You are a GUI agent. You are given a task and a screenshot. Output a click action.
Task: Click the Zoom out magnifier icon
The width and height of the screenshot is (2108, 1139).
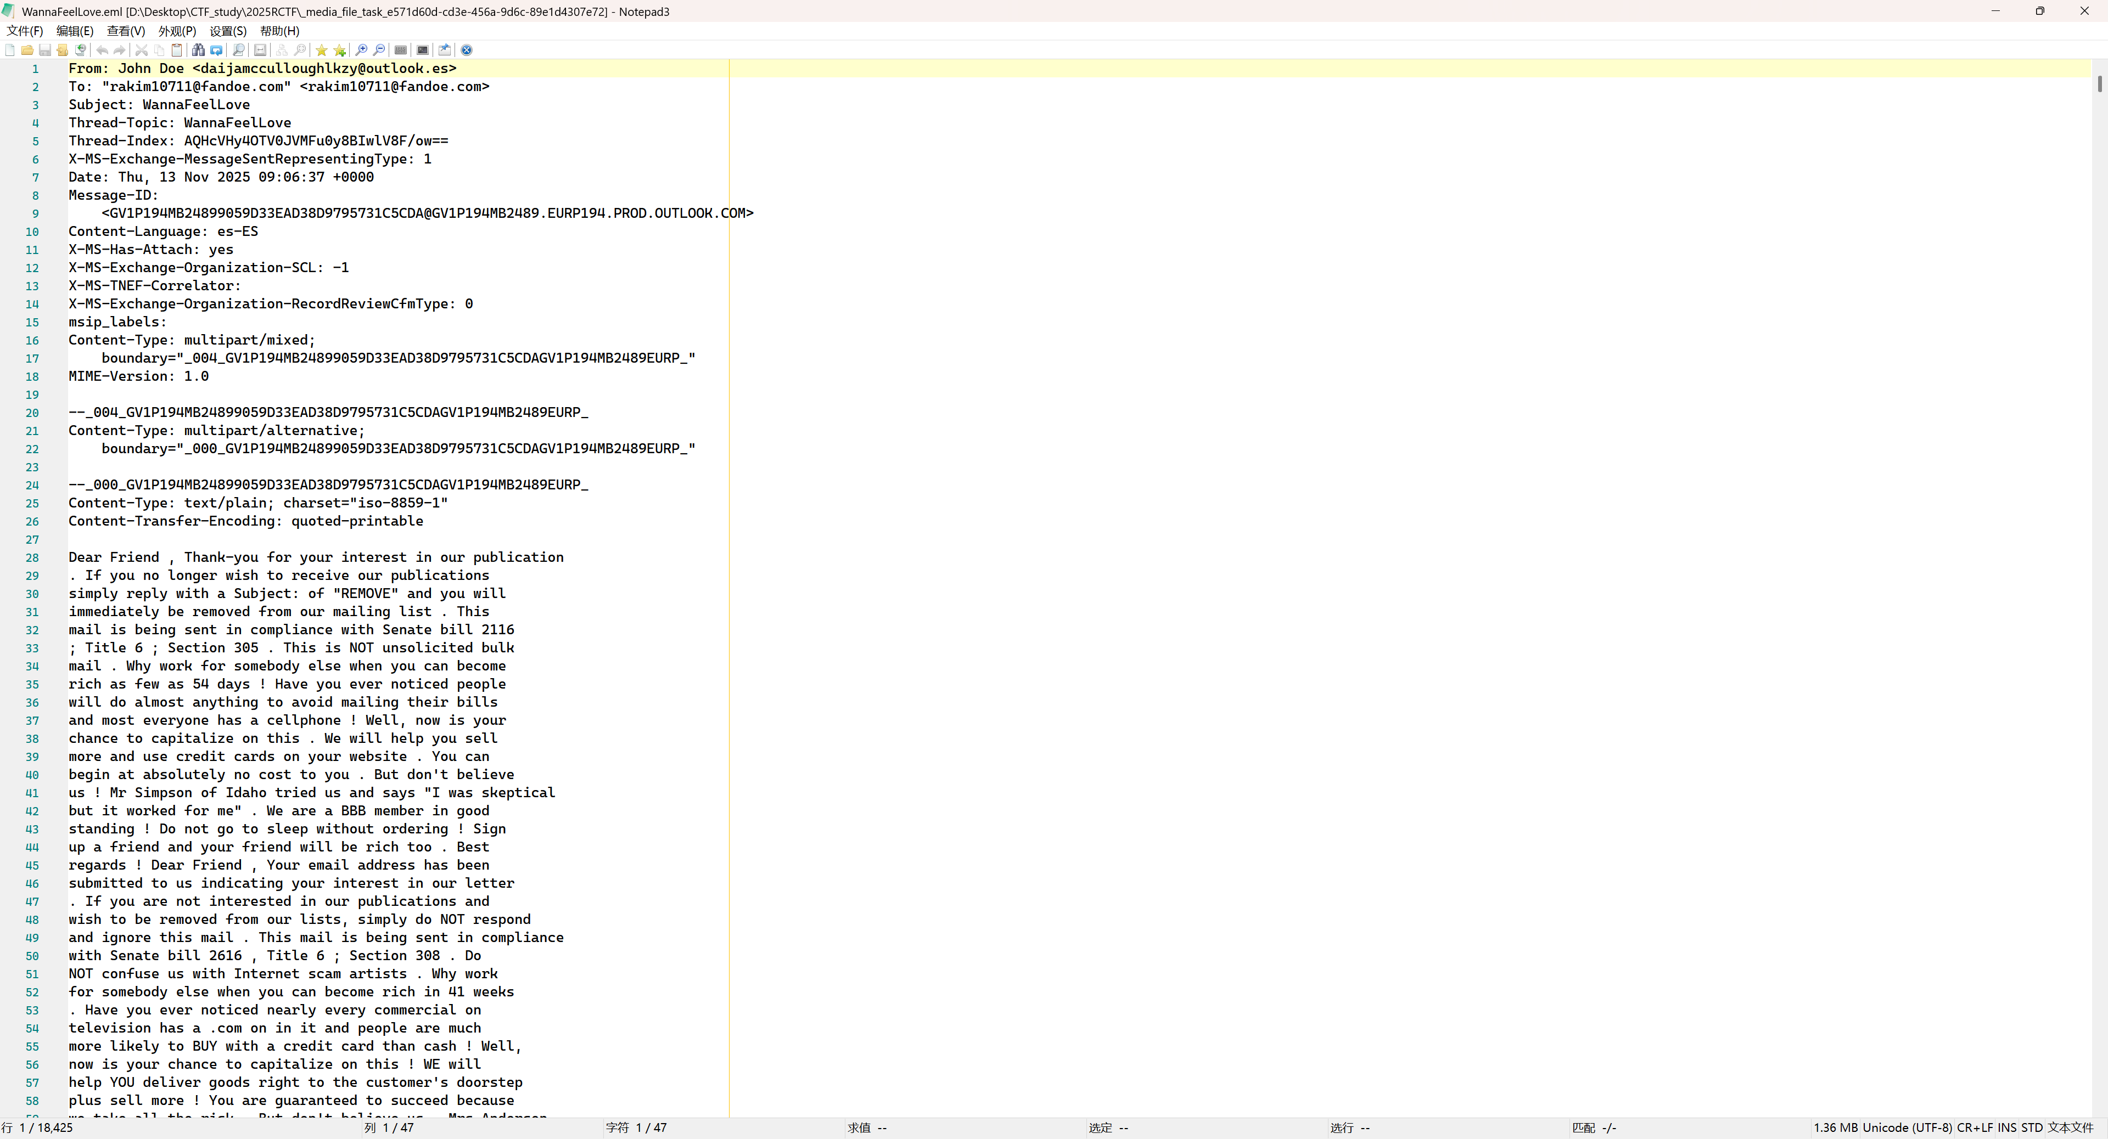click(379, 50)
